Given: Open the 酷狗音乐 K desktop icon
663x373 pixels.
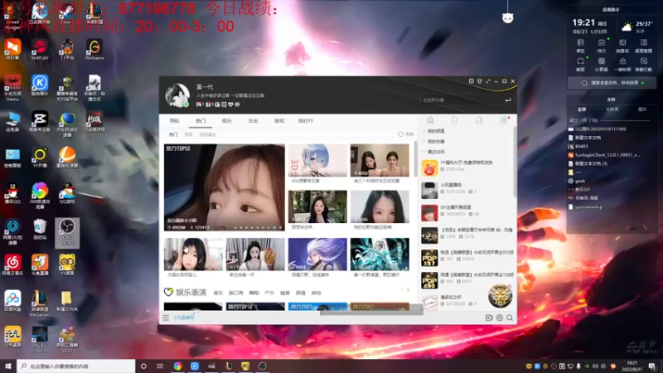Looking at the screenshot, I should 40,85.
